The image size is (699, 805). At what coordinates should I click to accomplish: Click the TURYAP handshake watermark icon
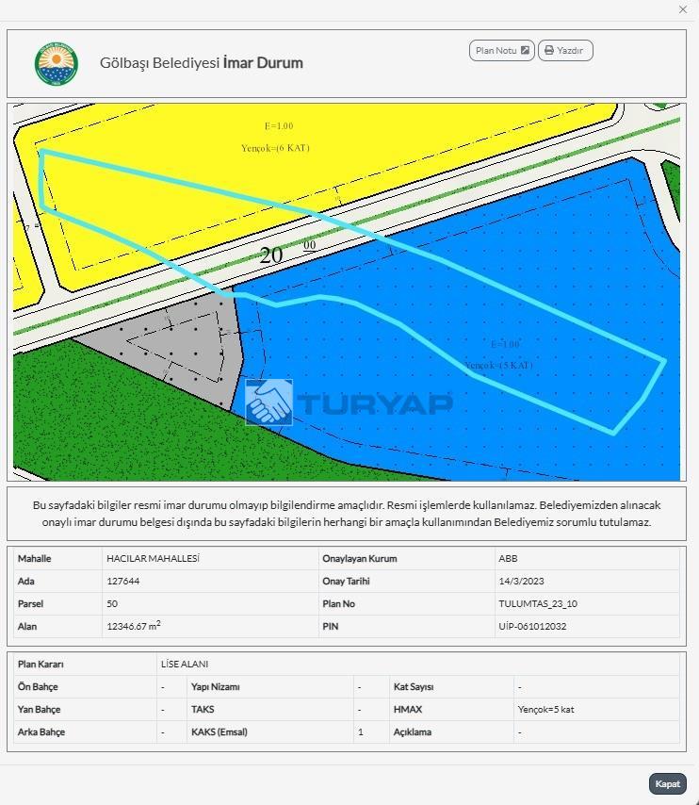[268, 402]
